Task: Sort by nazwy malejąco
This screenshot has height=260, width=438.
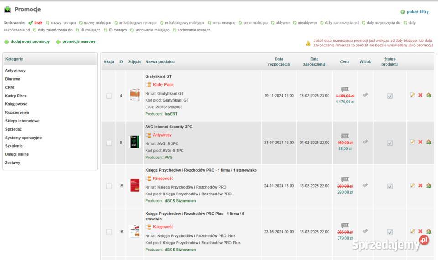Action: (97, 23)
